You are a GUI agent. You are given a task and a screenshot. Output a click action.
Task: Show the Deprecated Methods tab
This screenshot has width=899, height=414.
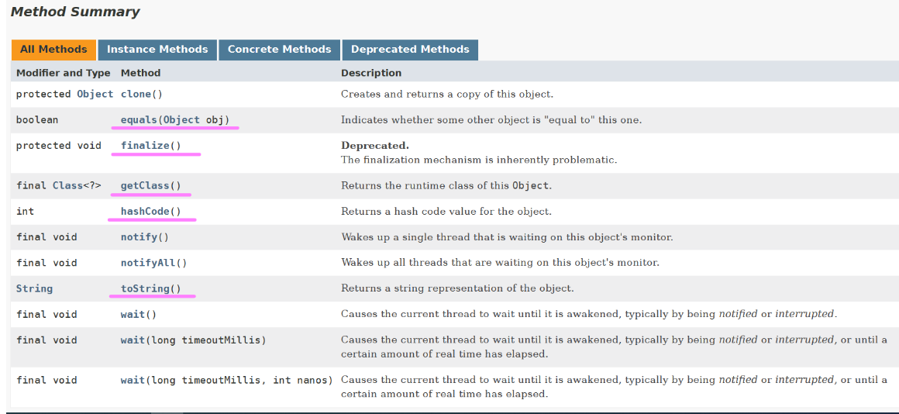[x=410, y=50]
